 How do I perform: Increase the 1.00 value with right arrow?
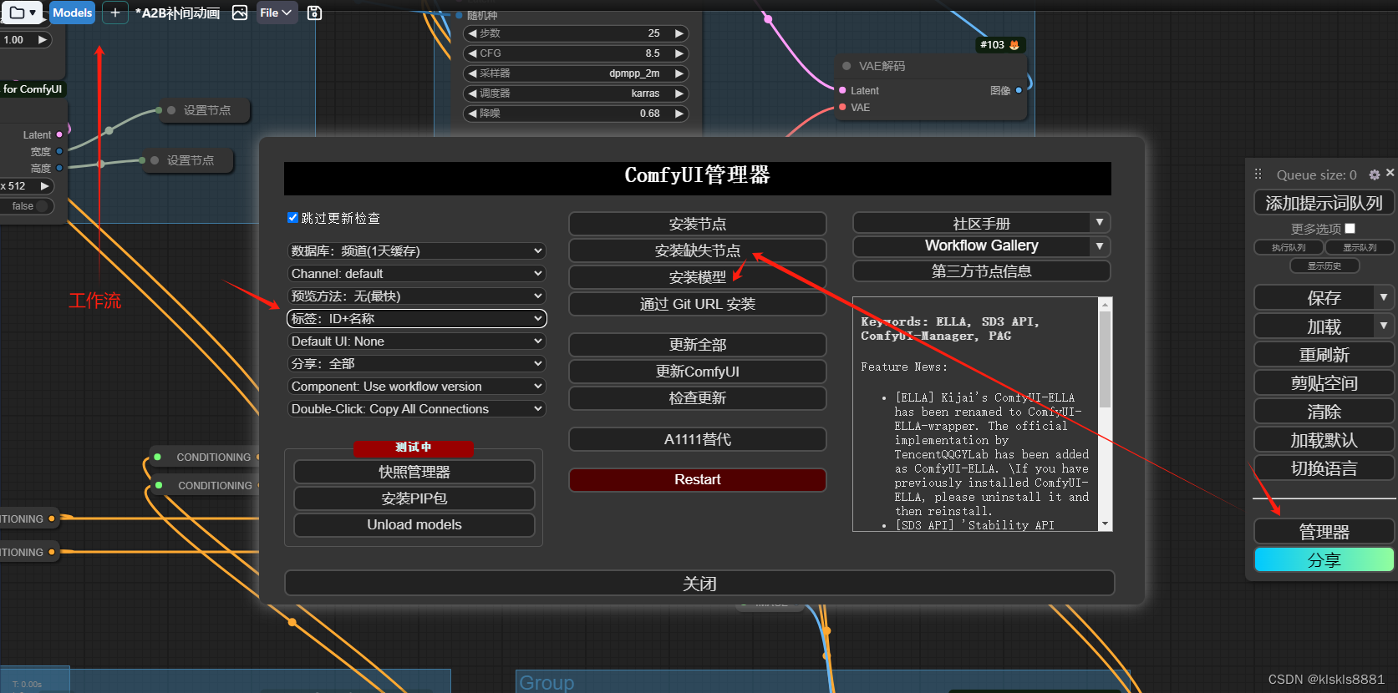(43, 39)
